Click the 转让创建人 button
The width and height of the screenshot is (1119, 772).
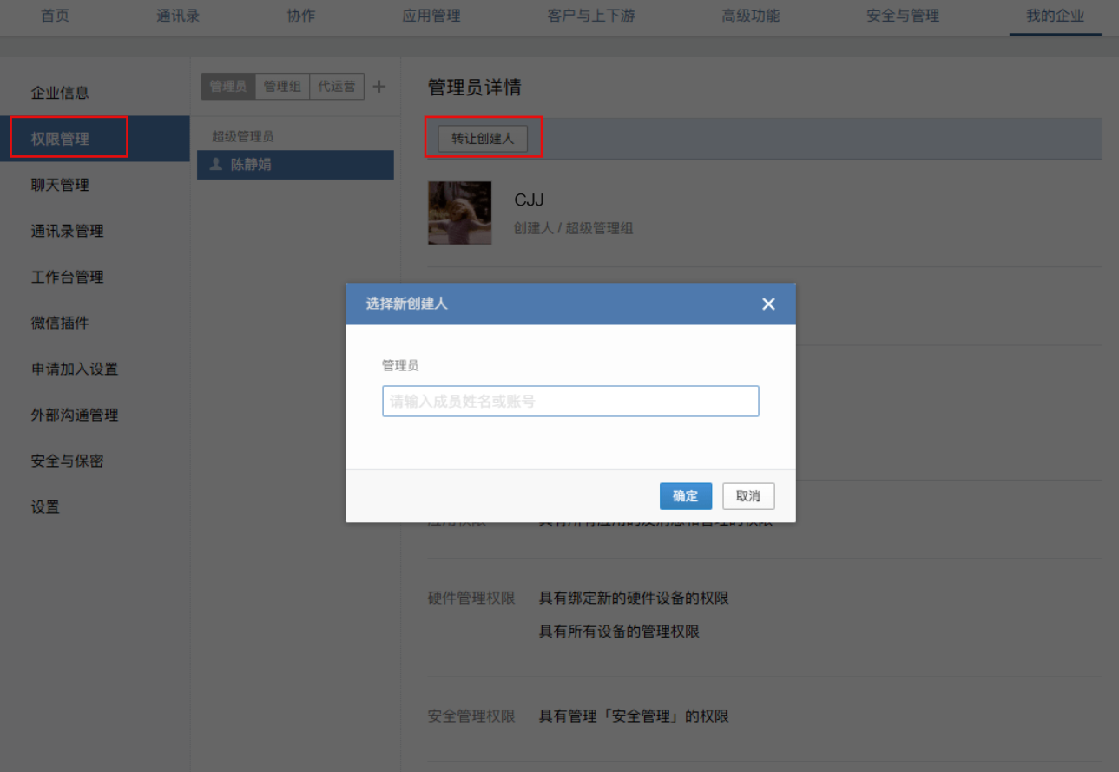coord(483,139)
